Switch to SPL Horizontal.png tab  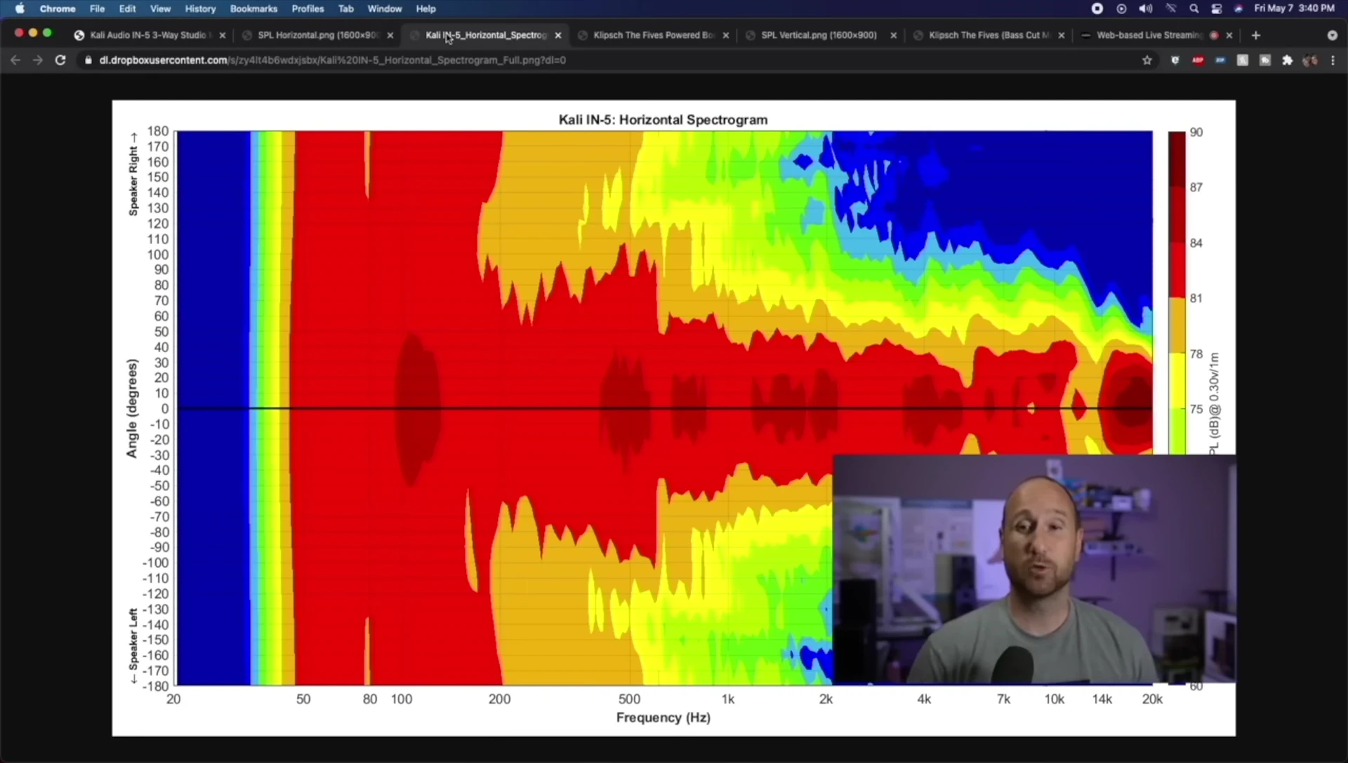point(319,35)
